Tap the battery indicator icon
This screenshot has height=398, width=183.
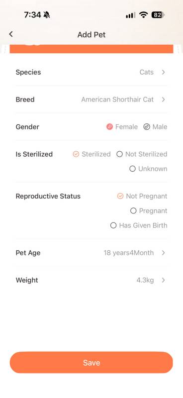158,15
